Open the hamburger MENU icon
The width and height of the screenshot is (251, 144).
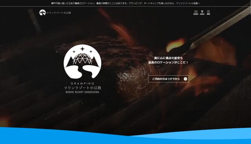point(208,13)
